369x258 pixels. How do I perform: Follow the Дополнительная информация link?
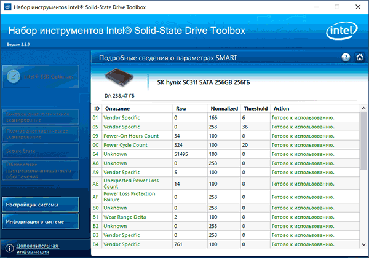click(x=38, y=249)
